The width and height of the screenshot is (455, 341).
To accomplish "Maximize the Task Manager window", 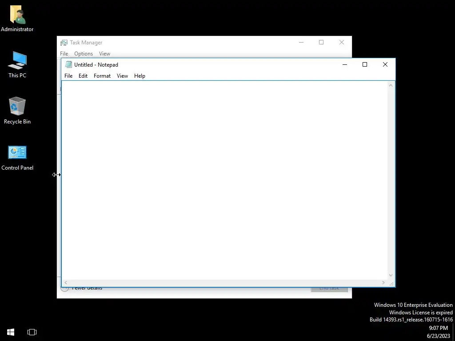I will (x=321, y=42).
